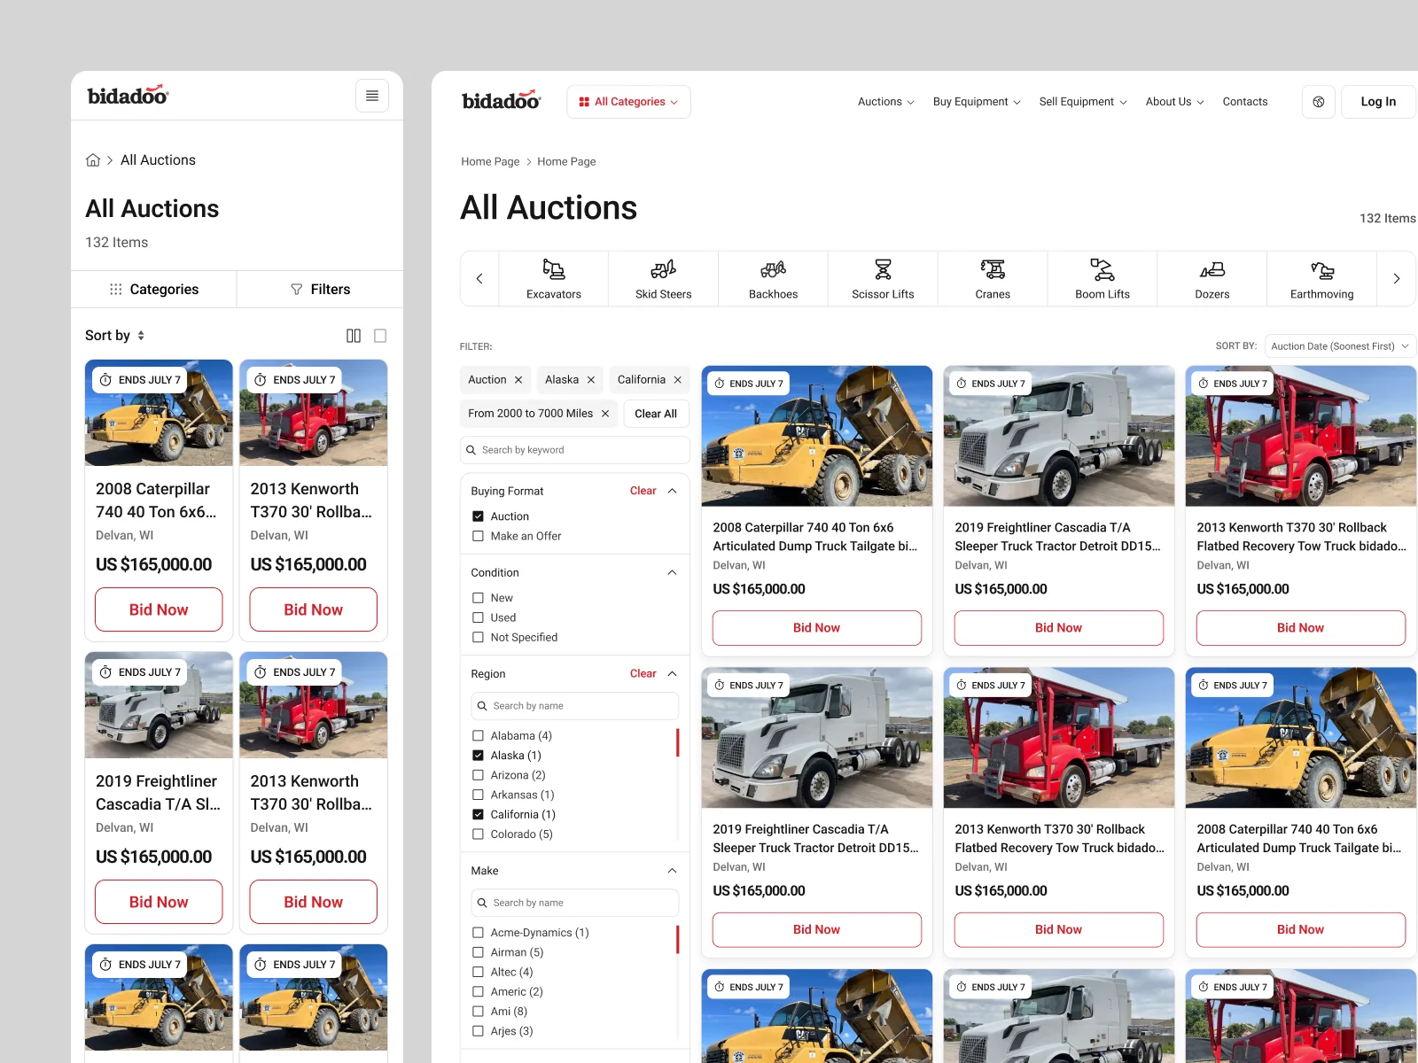
Task: Check the Colorado (5) region checkbox
Action: [478, 834]
